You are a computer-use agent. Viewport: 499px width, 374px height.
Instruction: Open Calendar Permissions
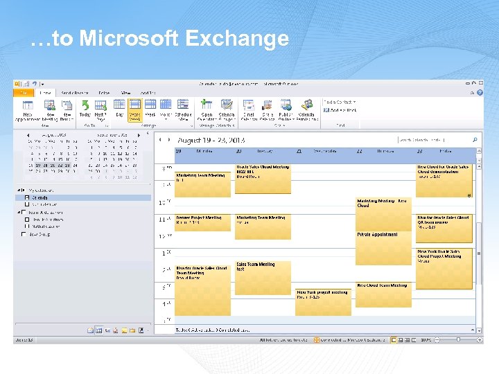[x=307, y=110]
